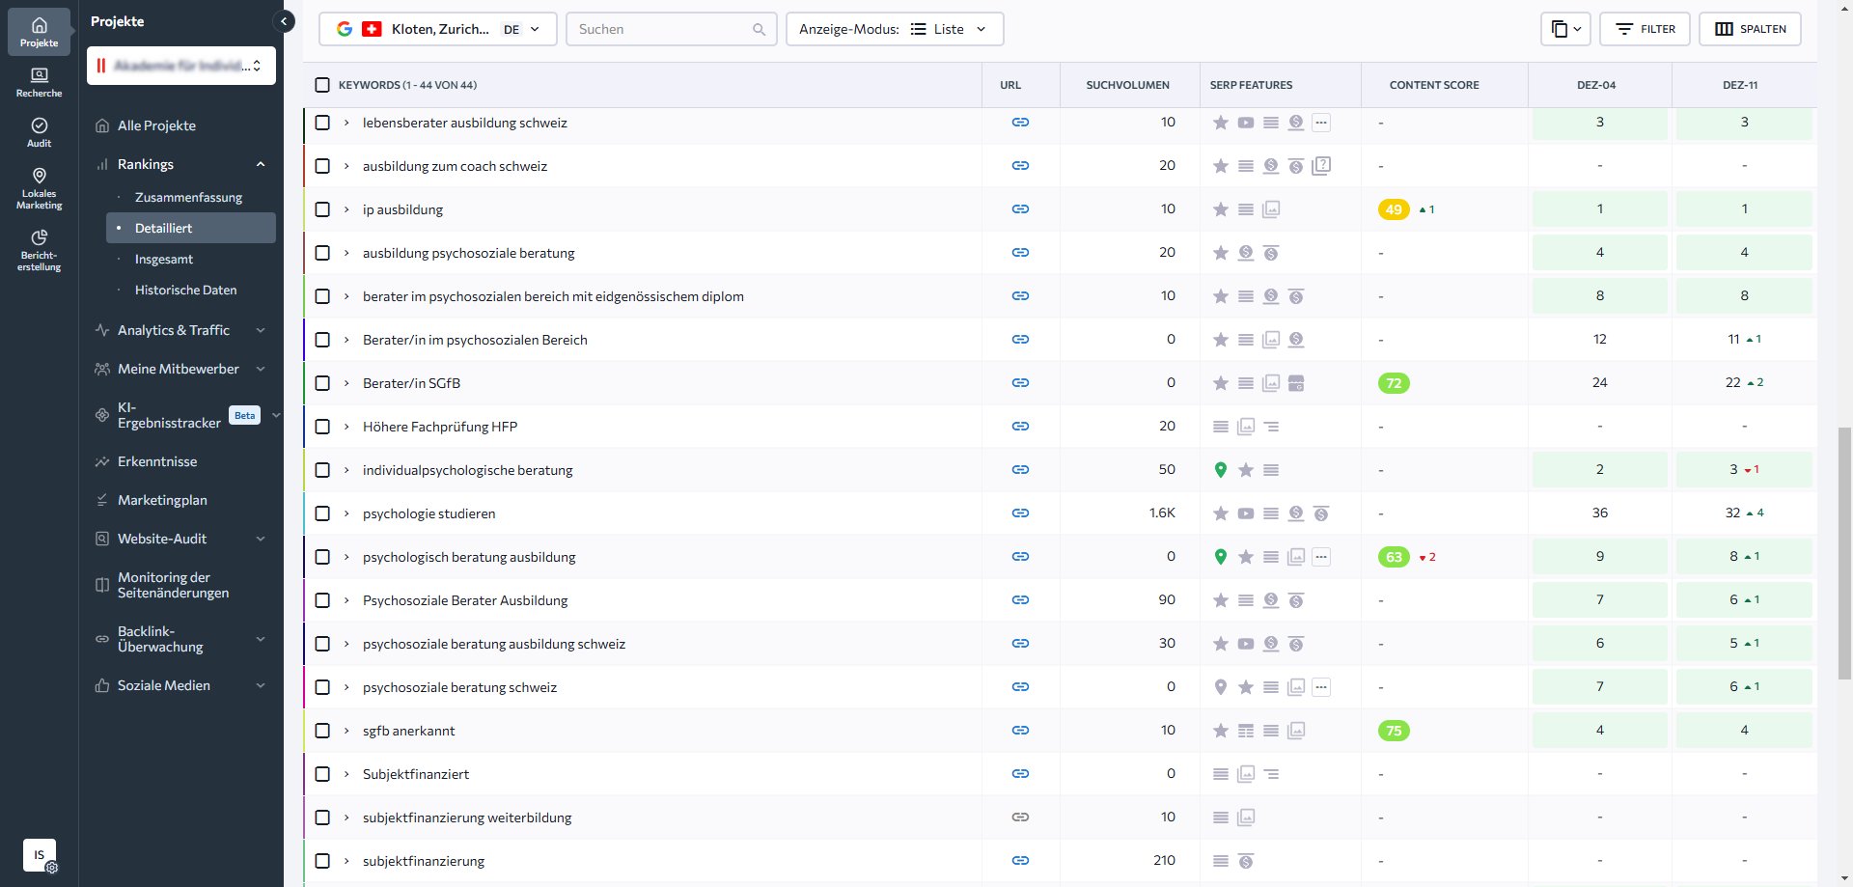Click content score 72 badge
This screenshot has width=1853, height=887.
tap(1394, 383)
